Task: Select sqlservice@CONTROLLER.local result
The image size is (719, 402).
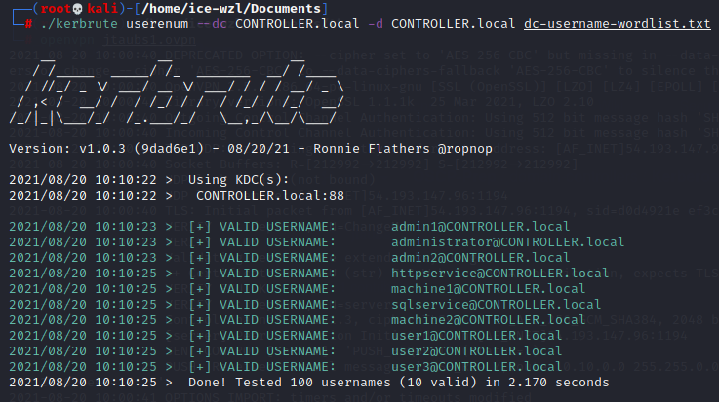Action: [x=496, y=305]
